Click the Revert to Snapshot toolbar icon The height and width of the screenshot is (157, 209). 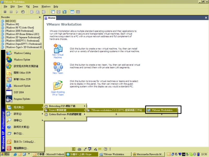coord(38,12)
